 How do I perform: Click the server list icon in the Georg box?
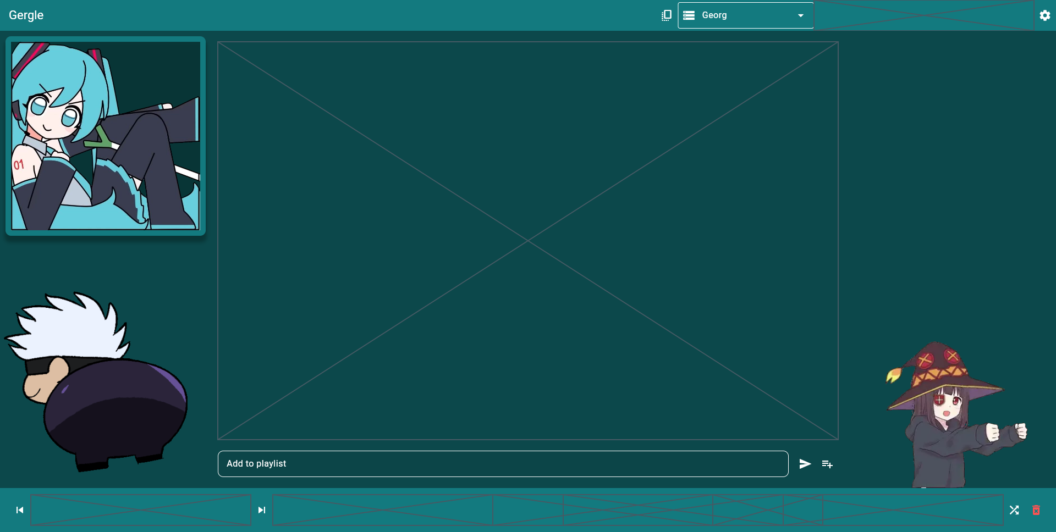click(x=689, y=15)
